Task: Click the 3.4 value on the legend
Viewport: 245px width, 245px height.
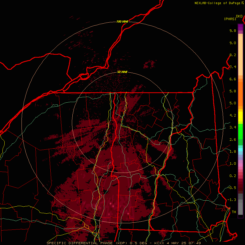Action: tap(233, 127)
